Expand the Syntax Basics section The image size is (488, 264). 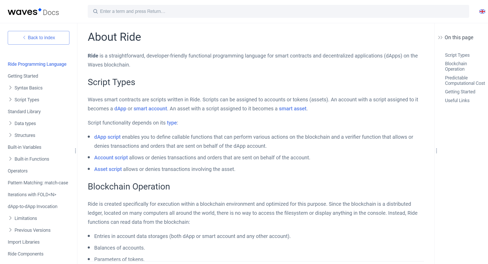point(10,88)
